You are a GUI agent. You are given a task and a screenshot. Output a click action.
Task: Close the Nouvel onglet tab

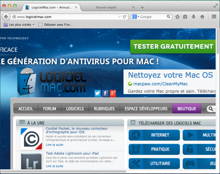[133, 7]
